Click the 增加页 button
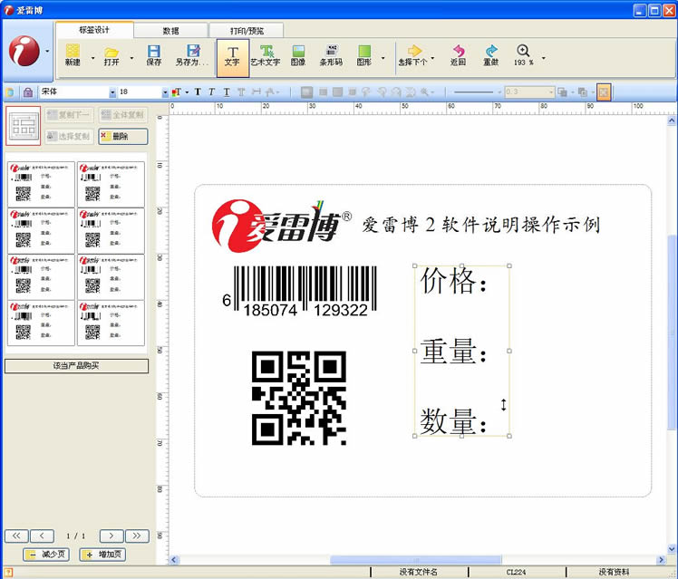This screenshot has height=579, width=678. 102,555
